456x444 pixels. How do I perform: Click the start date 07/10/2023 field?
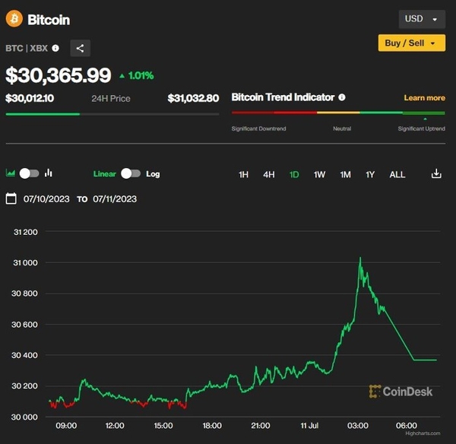(x=46, y=199)
